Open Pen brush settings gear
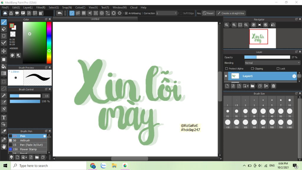Viewport: 302px width, 170px height. click(45, 136)
